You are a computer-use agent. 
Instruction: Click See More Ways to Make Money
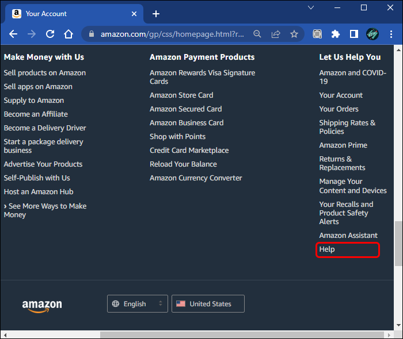(x=45, y=210)
